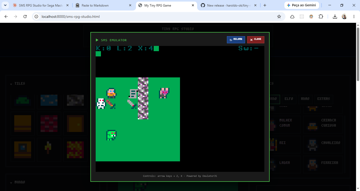Select the green bush tile in Tiles panel
Screen dimensions: 360x191
[x=23, y=100]
